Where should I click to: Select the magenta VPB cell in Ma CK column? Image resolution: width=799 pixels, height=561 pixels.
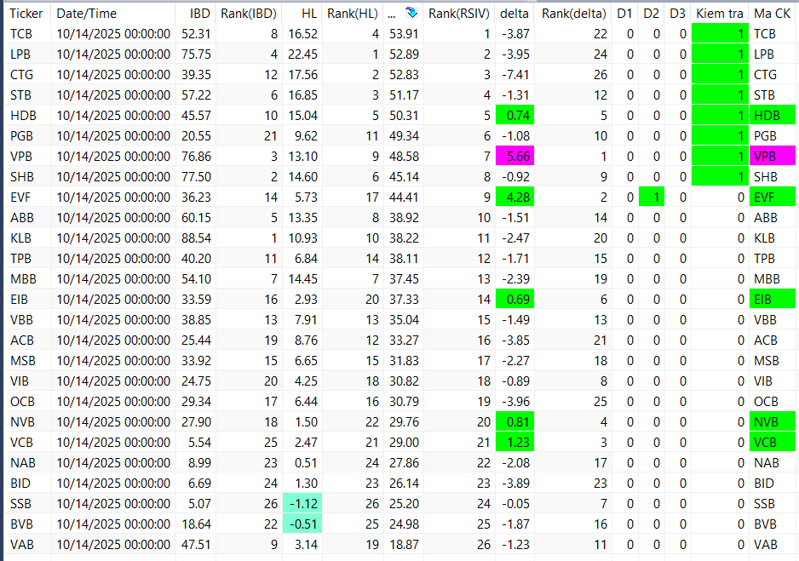pos(772,157)
